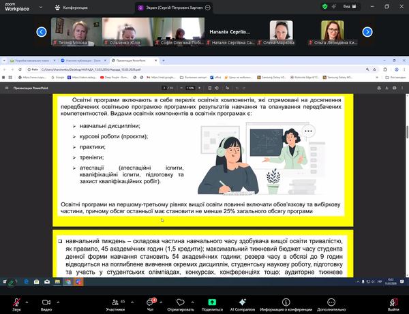Select Олена Маркова's video thumbnail
This screenshot has width=409, height=314.
point(282,32)
